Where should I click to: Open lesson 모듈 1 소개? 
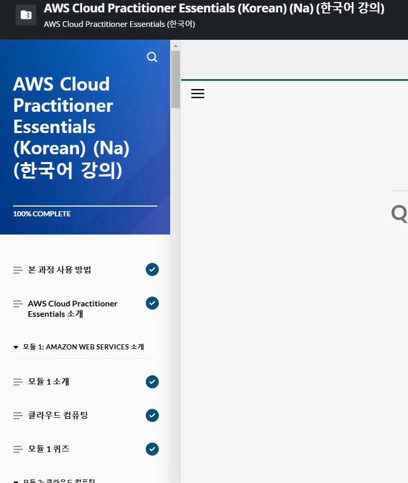(x=49, y=382)
